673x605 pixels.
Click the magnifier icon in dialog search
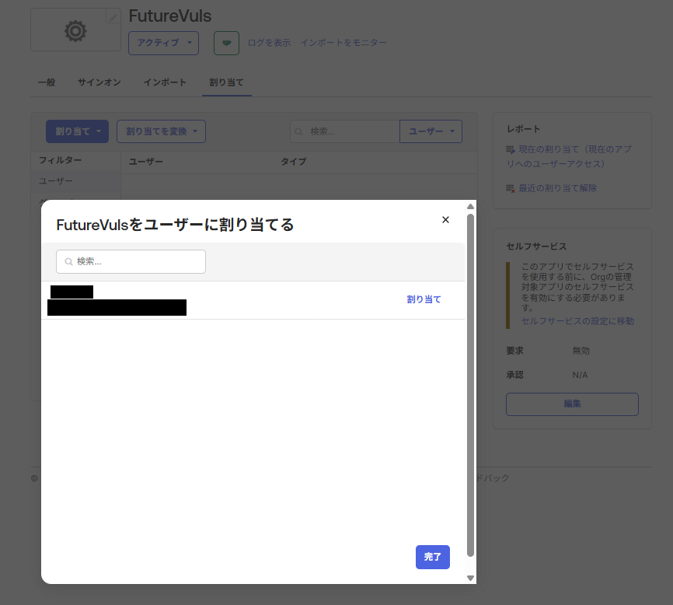tap(68, 261)
